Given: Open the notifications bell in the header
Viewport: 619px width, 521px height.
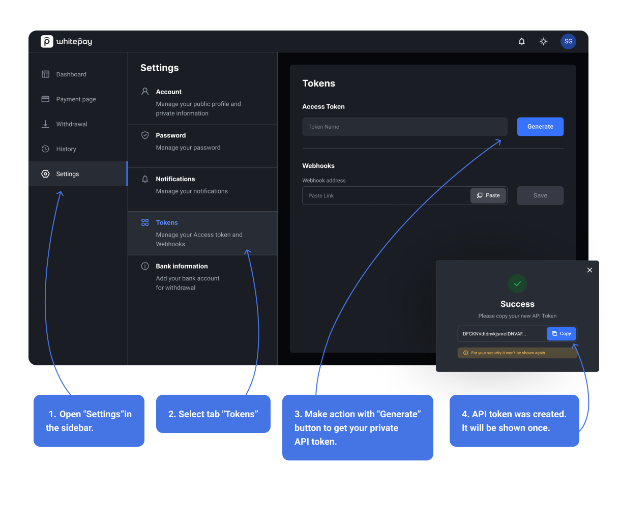Looking at the screenshot, I should pos(521,42).
